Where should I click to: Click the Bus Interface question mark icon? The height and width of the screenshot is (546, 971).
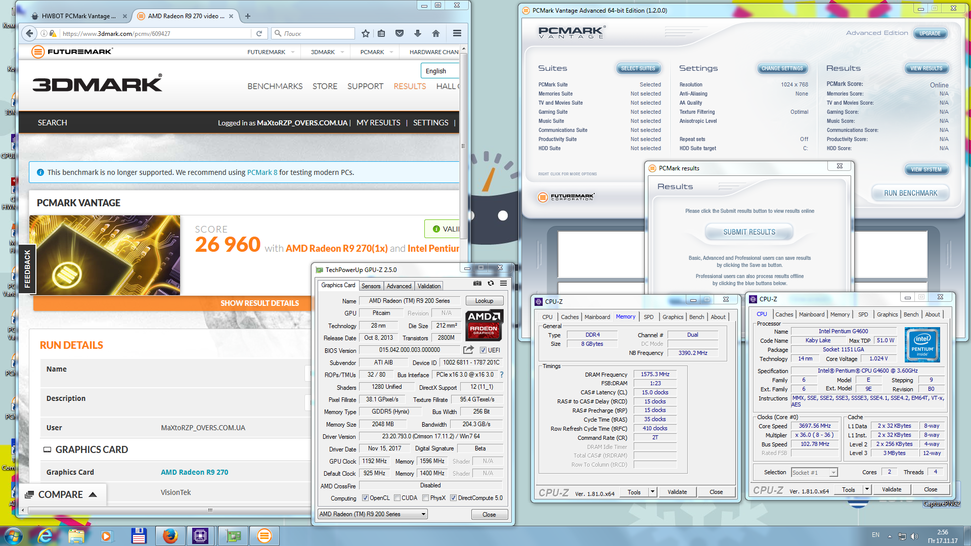point(502,375)
